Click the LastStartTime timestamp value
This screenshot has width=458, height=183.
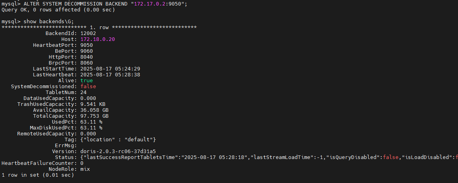[110, 69]
